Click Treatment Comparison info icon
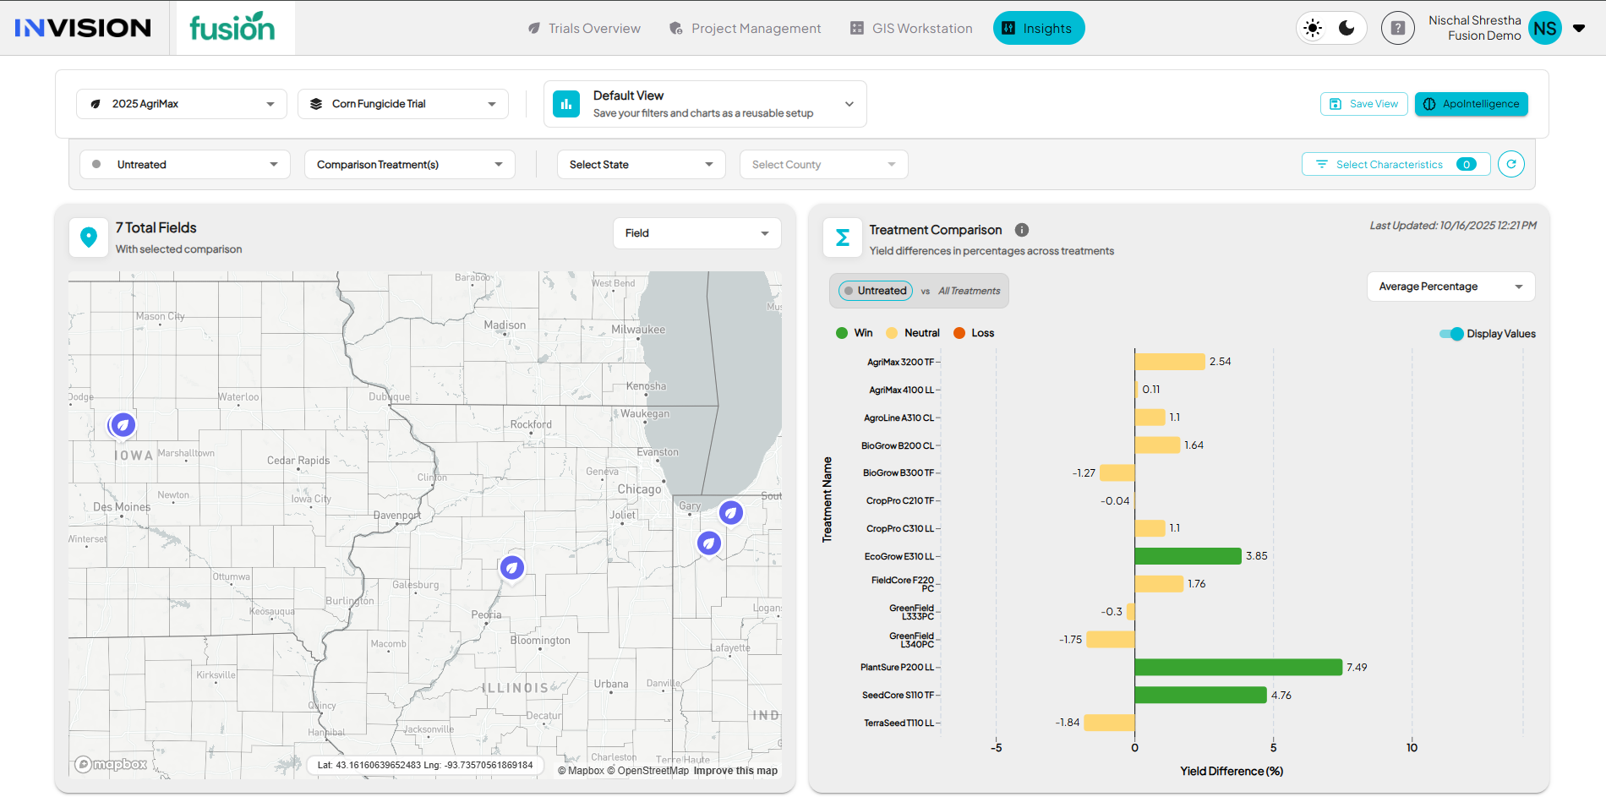 pos(1021,230)
